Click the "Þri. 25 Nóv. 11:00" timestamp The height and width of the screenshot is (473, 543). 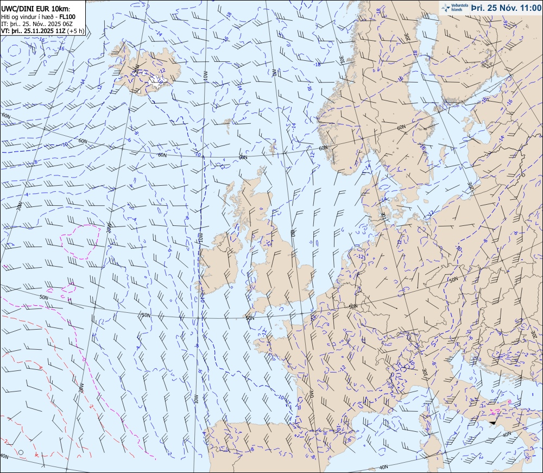point(506,8)
